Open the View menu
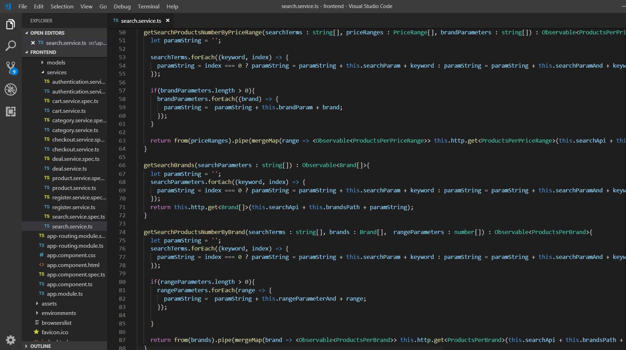Image resolution: width=626 pixels, height=350 pixels. [86, 6]
